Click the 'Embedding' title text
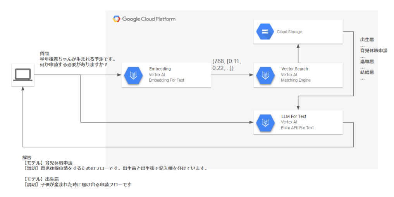The height and width of the screenshot is (197, 394). click(160, 69)
